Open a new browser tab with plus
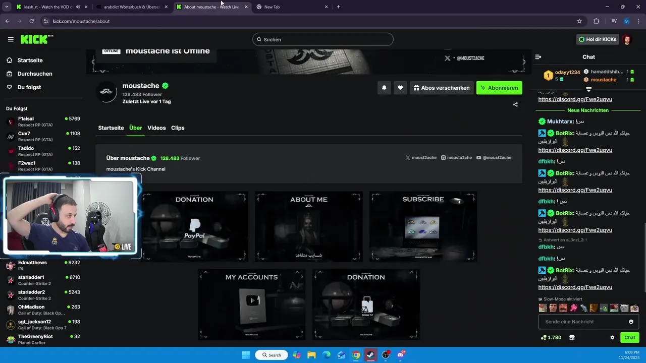Image resolution: width=646 pixels, height=363 pixels. (338, 7)
